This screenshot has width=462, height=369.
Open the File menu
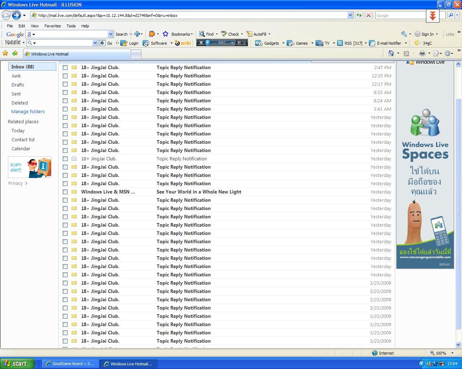pos(10,26)
